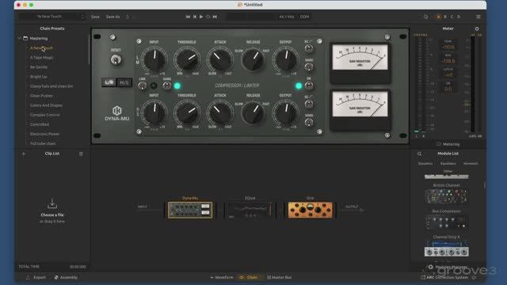Click the Save As button
The width and height of the screenshot is (507, 285).
click(112, 17)
